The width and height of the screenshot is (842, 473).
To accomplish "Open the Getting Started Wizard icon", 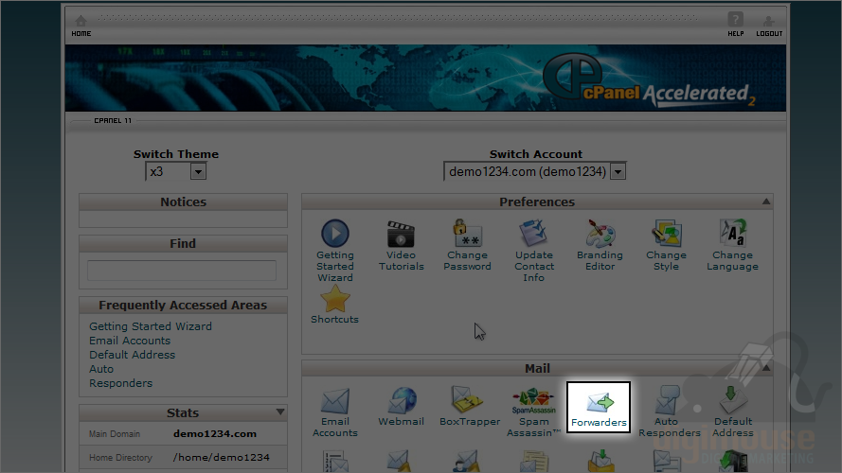I will [335, 234].
